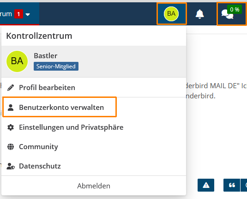The width and height of the screenshot is (247, 199).
Task: Click the person icon beside Benutzerkonto verwalten
Action: tap(11, 108)
